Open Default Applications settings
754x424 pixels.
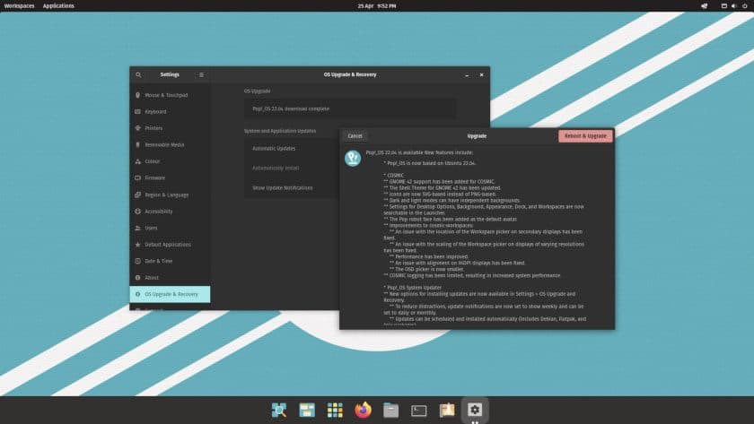170,245
